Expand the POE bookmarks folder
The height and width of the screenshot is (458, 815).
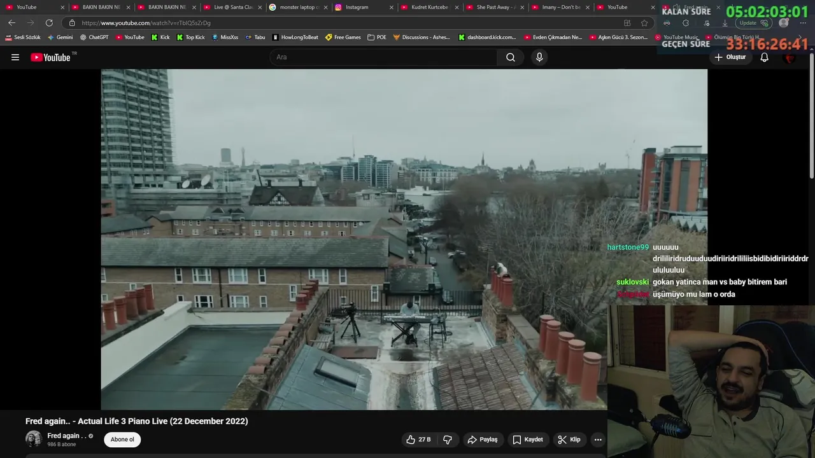377,38
